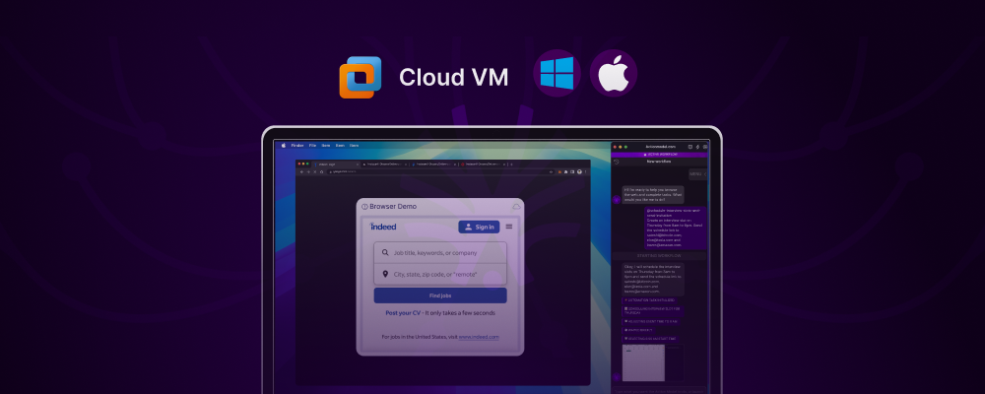The width and height of the screenshot is (985, 394).
Task: Select the ADJUSTING EVENT TIME step
Action: pyautogui.click(x=651, y=321)
